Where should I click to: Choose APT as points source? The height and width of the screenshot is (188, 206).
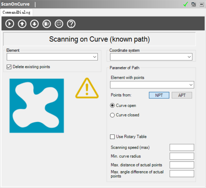coord(182,95)
